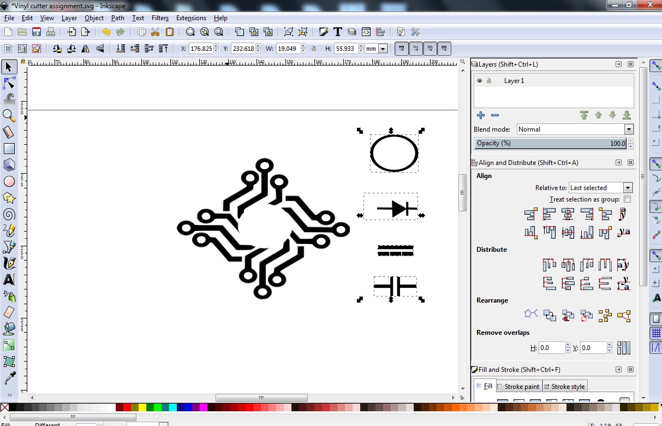The image size is (662, 426).
Task: Select the Star polygon tool
Action: click(9, 198)
